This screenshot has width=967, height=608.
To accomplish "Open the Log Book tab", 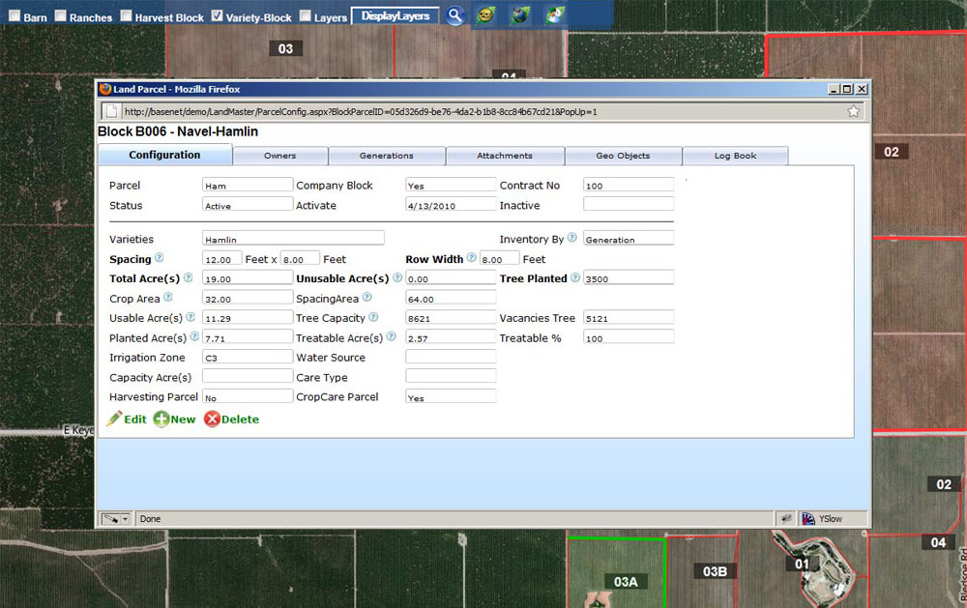I will (735, 156).
